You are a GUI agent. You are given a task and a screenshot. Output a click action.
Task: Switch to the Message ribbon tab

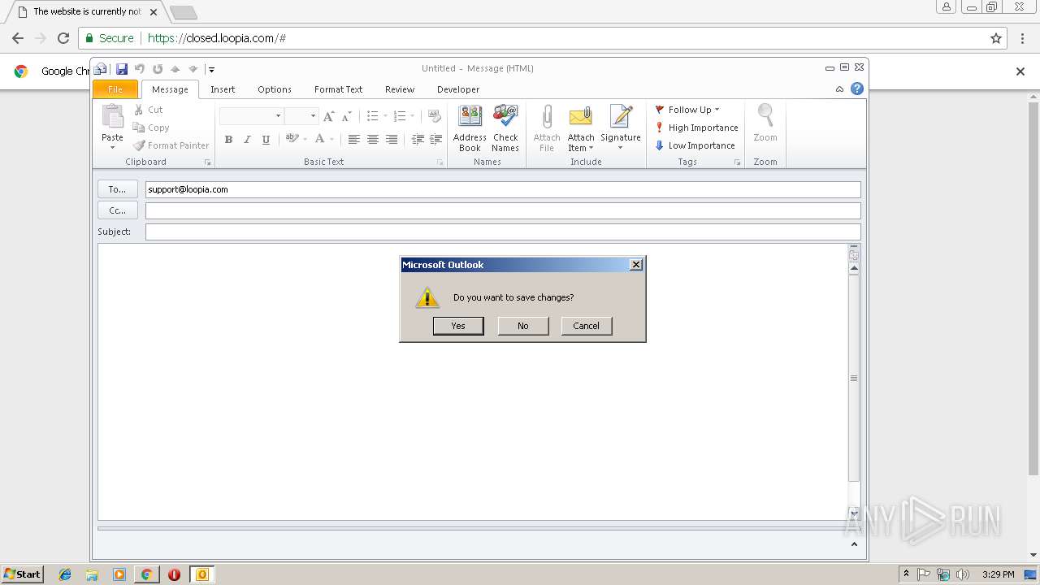click(170, 89)
